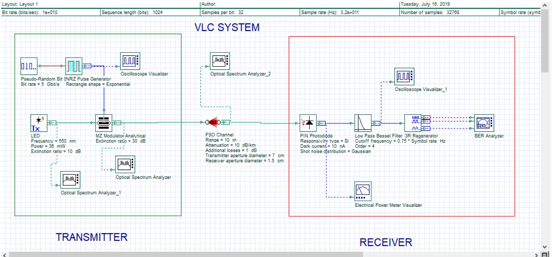Select the MZ Modulator Analytical icon
The height and width of the screenshot is (257, 553).
(104, 123)
